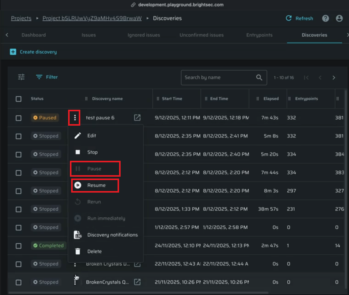Click the plus icon next to Create discovery

click(x=13, y=52)
